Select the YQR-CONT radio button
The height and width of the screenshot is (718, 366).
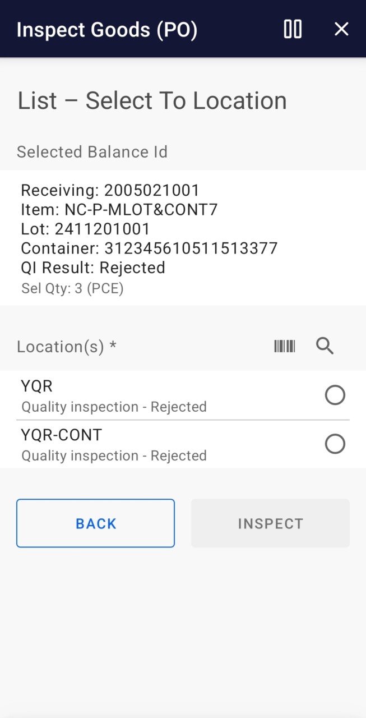(335, 444)
